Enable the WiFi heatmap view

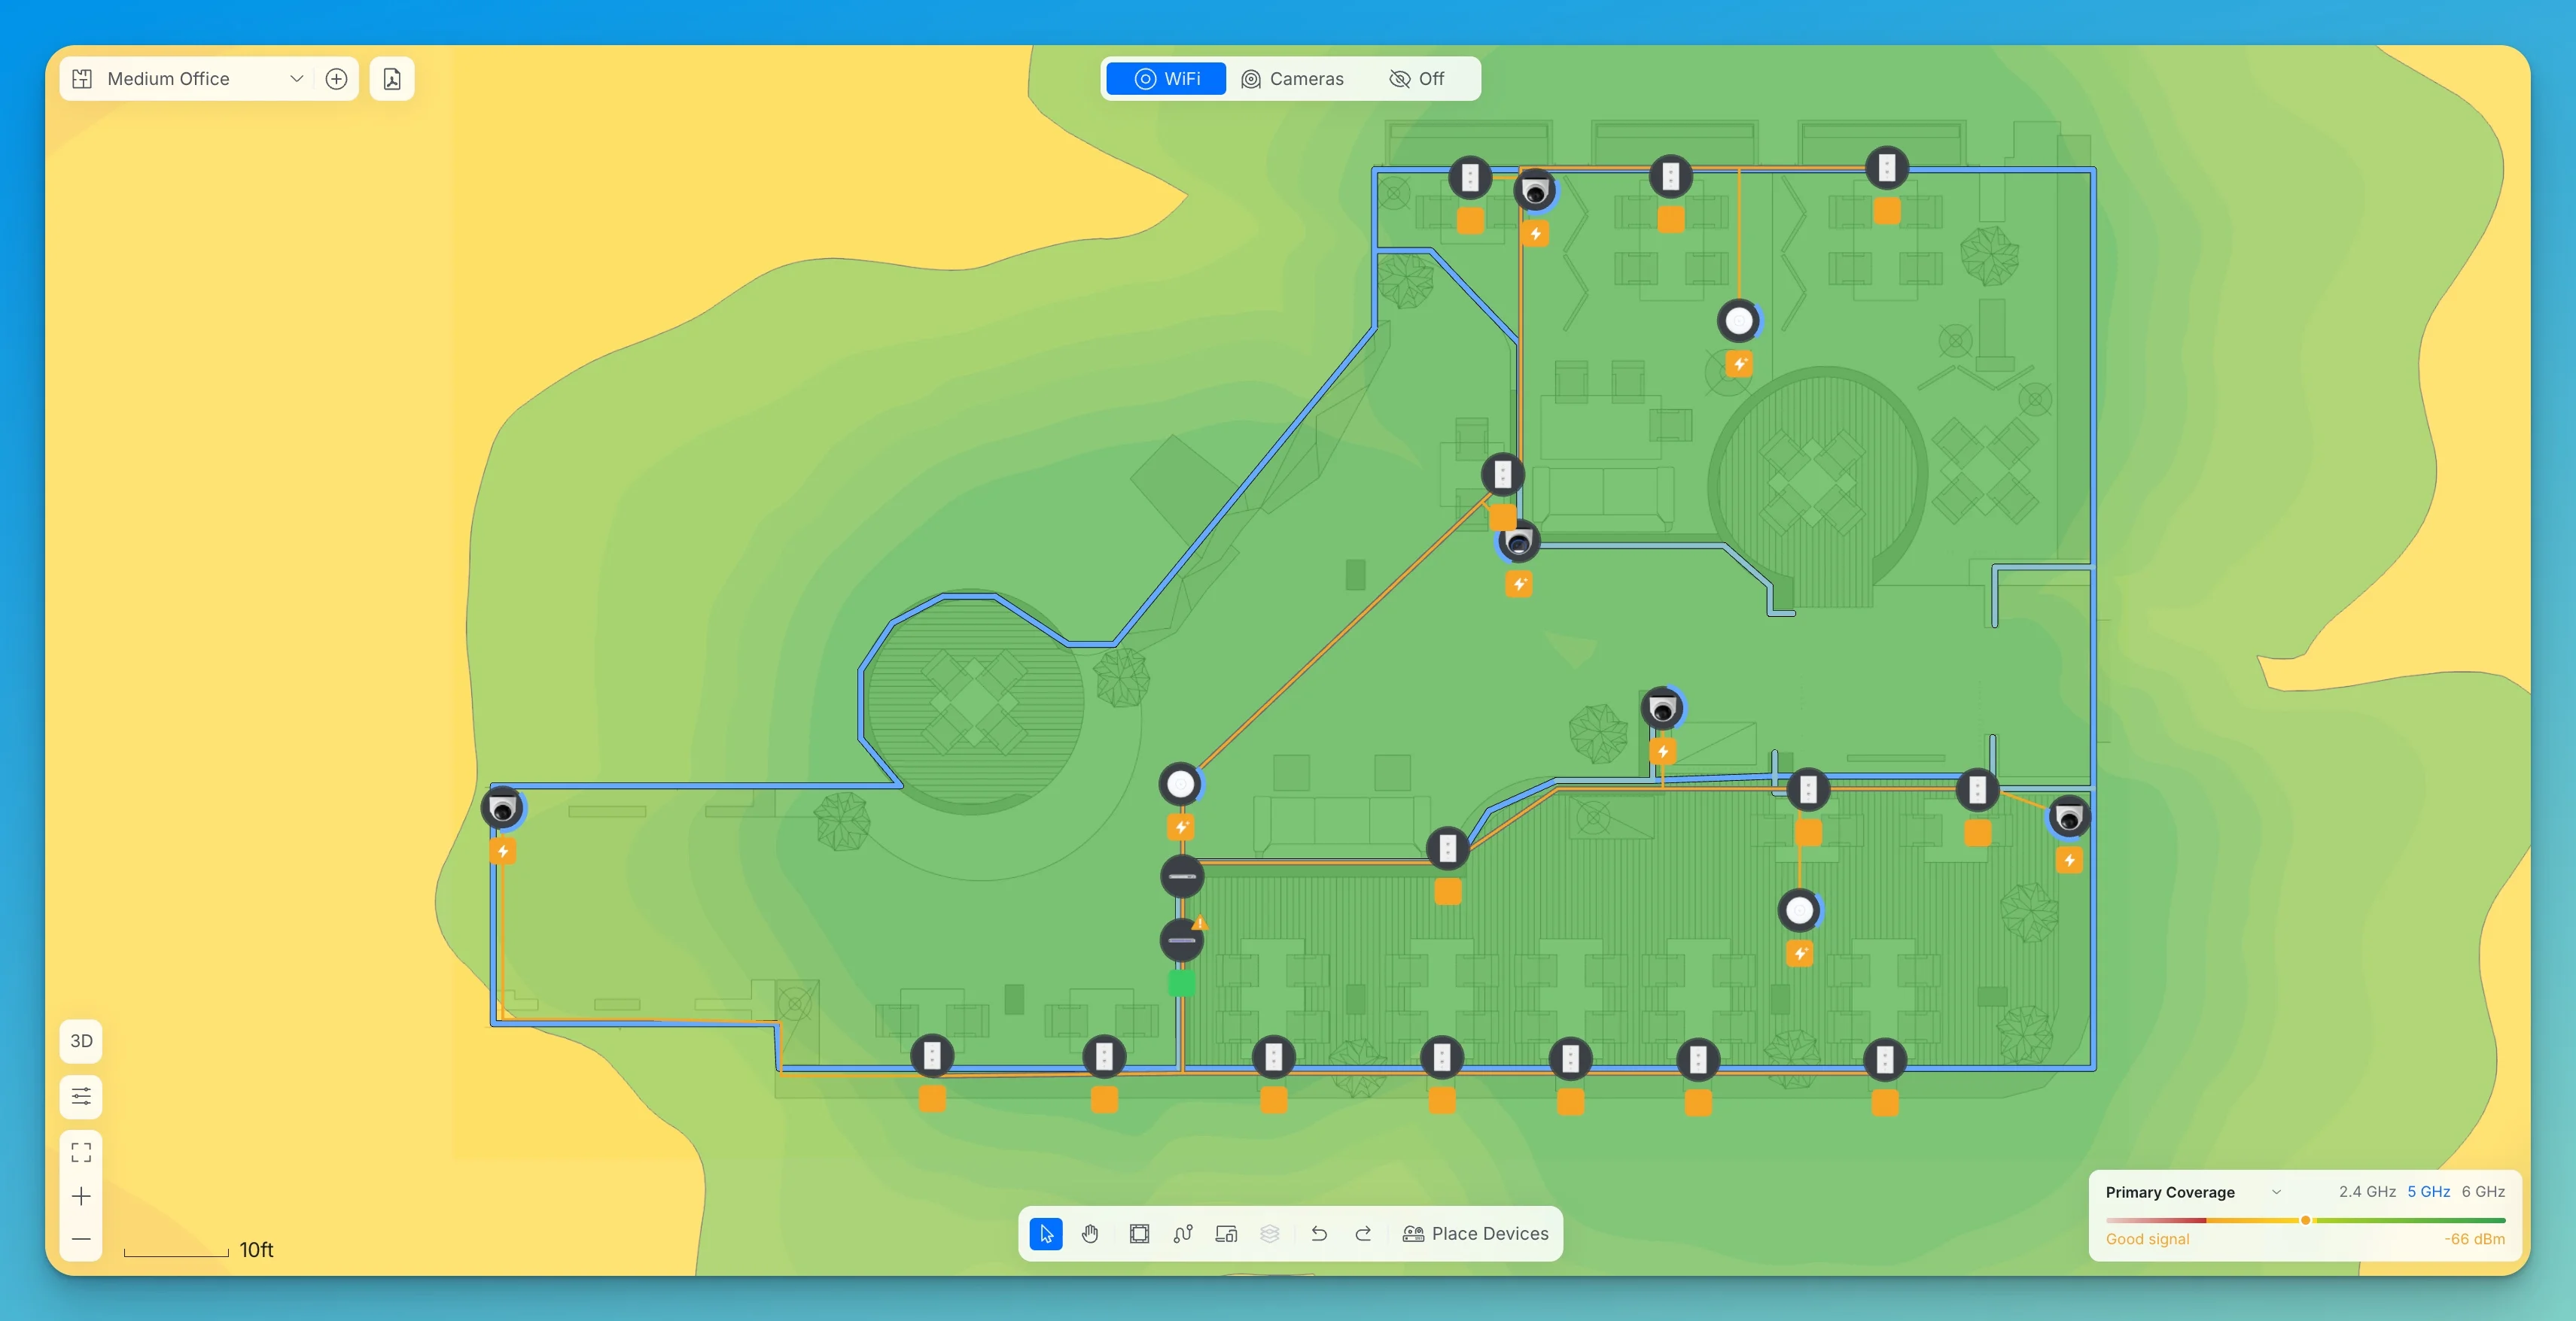pos(1165,79)
